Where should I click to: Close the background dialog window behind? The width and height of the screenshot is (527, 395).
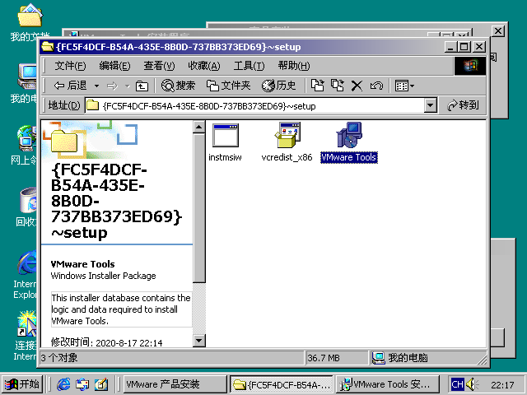click(497, 31)
